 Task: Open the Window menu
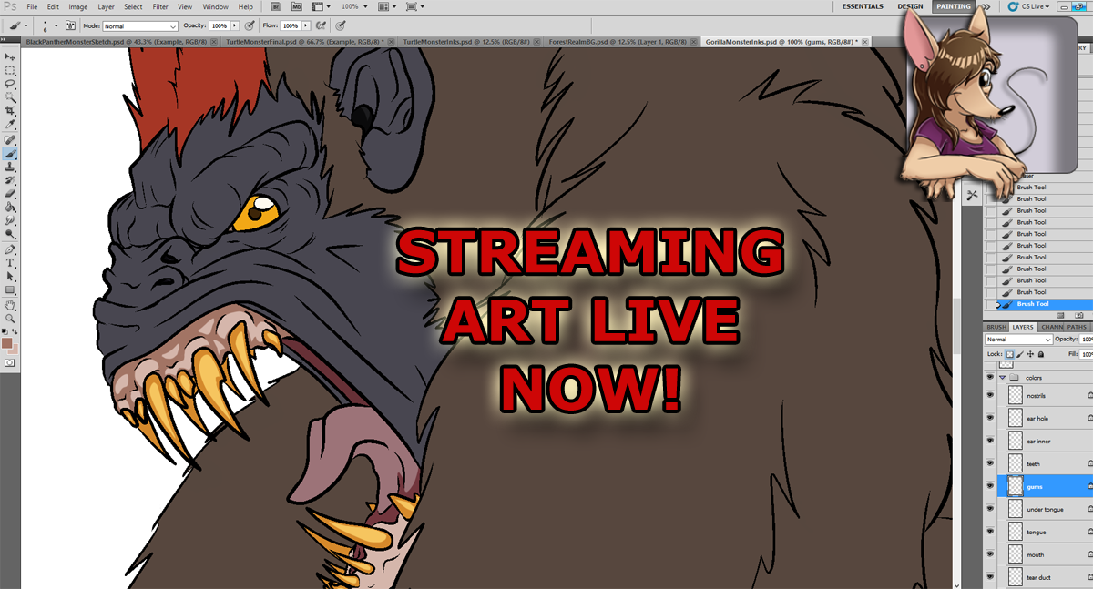pos(216,6)
